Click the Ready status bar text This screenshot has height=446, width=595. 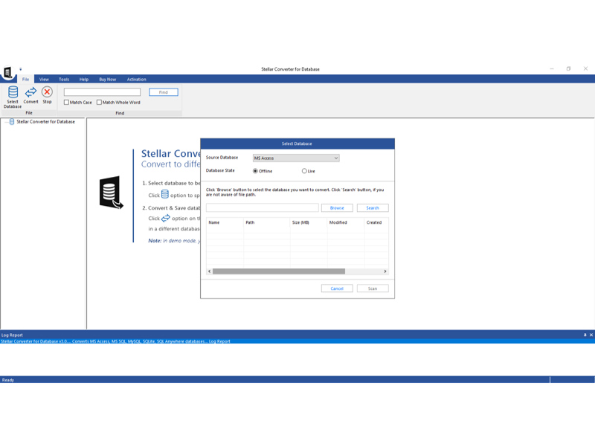point(8,380)
